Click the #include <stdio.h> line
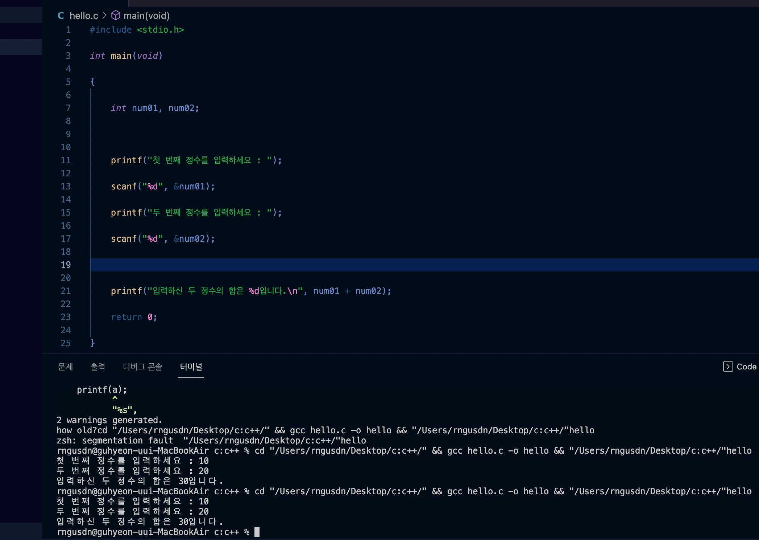Image resolution: width=759 pixels, height=540 pixels. (x=137, y=30)
